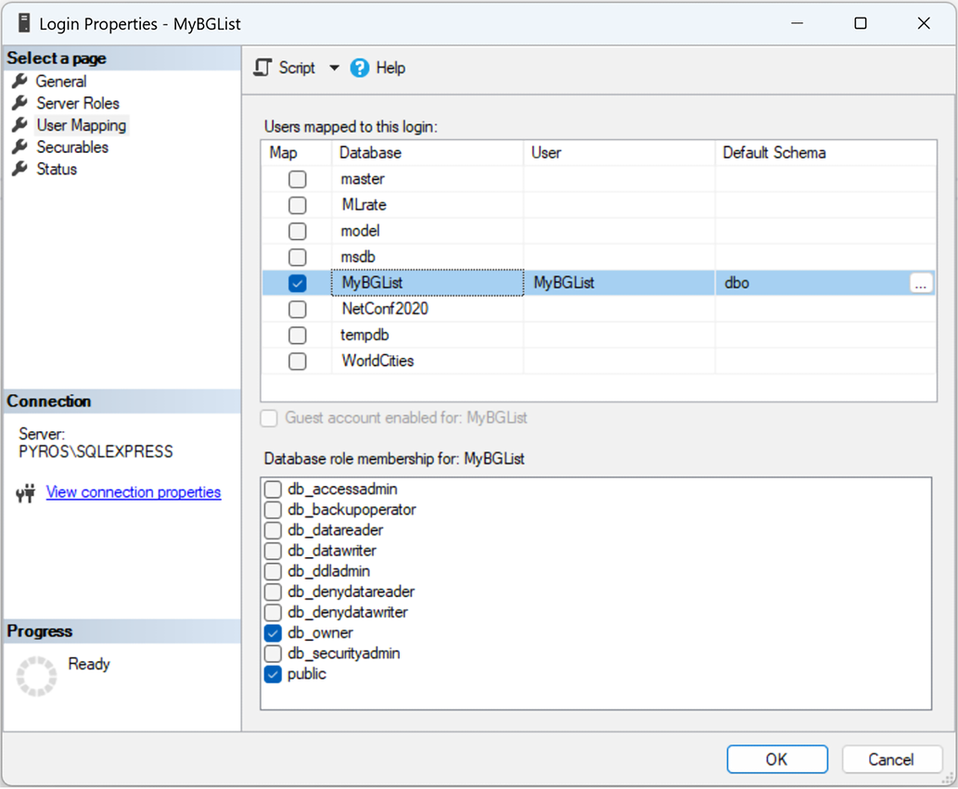958x789 pixels.
Task: Open the General page
Action: [x=61, y=82]
